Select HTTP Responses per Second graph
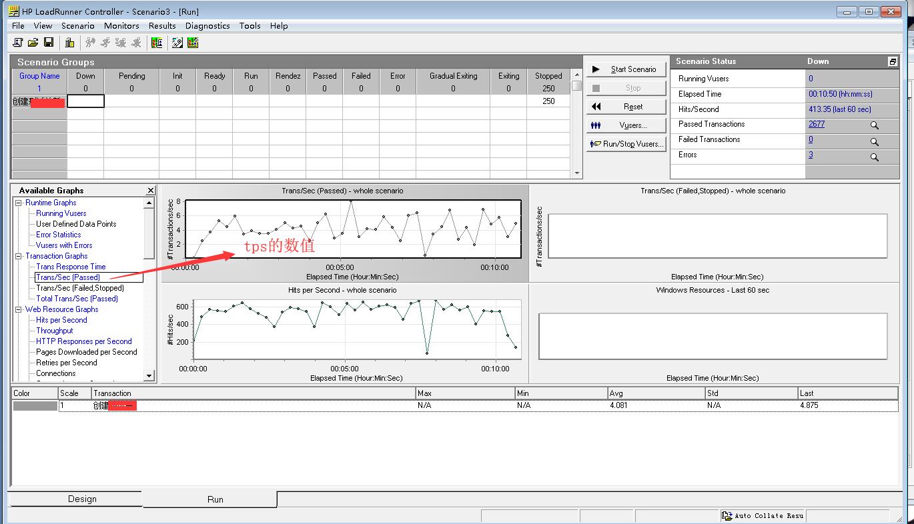The height and width of the screenshot is (524, 914). point(84,341)
